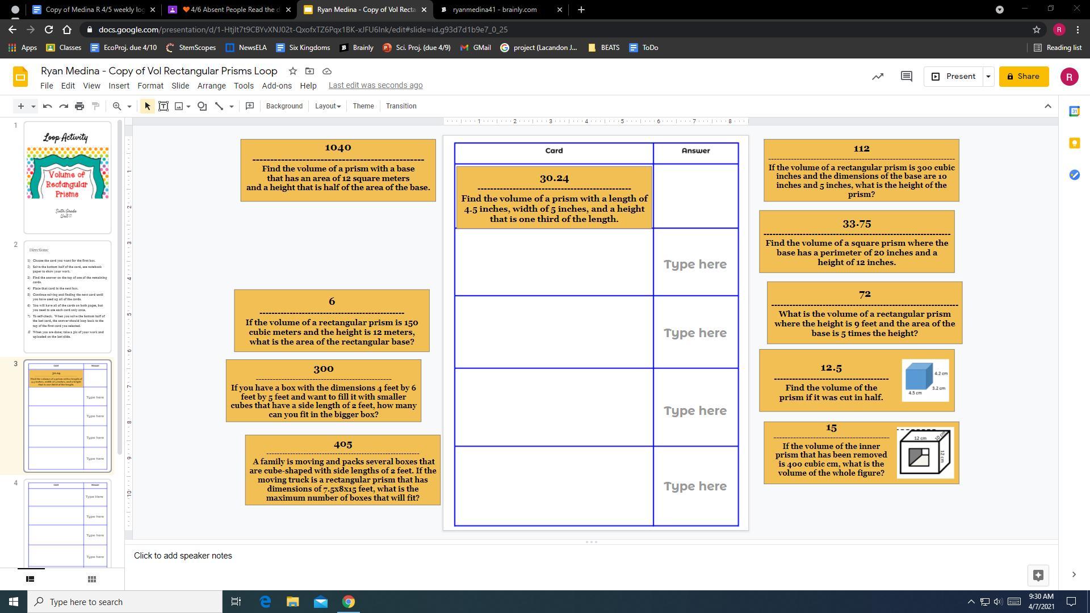Click the Print icon in toolbar

79,106
